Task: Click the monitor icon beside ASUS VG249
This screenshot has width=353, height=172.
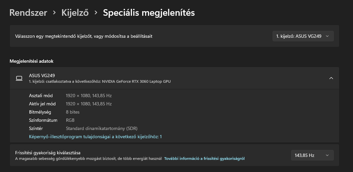Action: (19, 78)
